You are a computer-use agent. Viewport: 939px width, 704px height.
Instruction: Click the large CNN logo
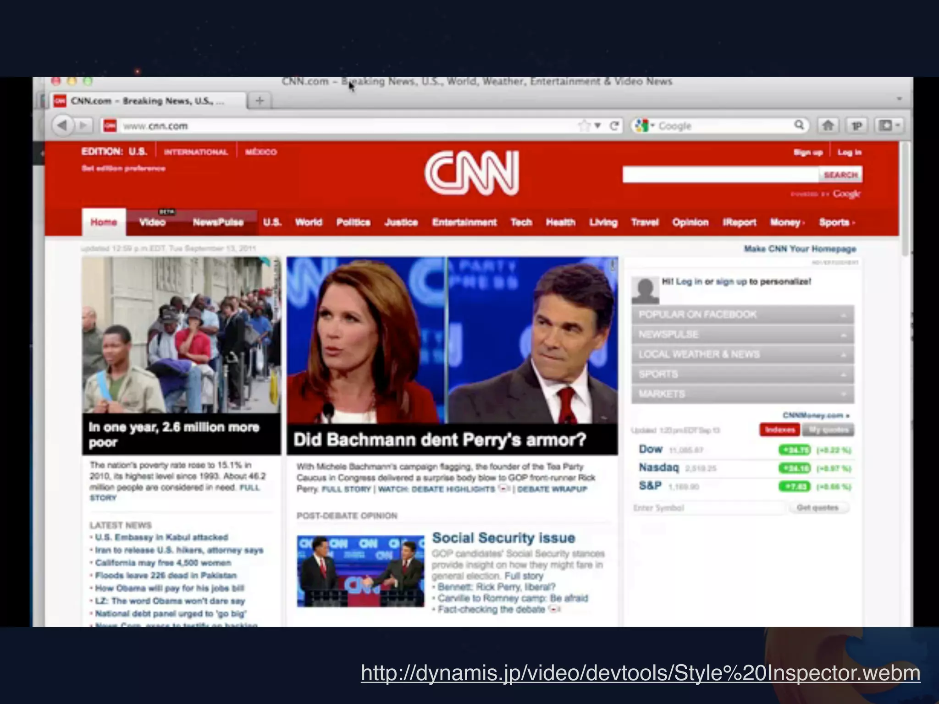(x=472, y=173)
